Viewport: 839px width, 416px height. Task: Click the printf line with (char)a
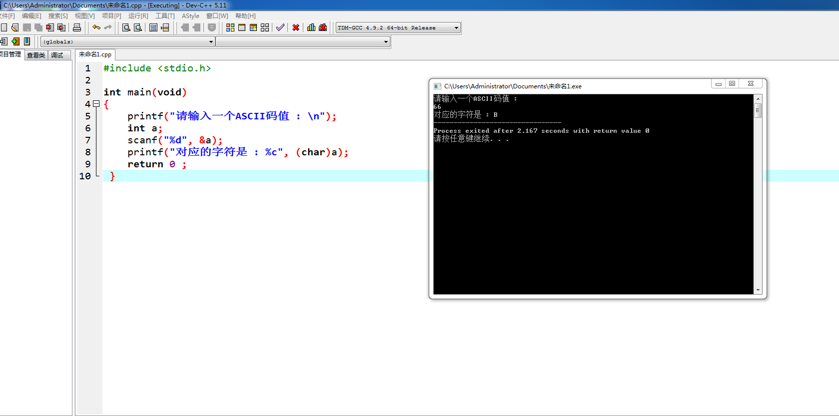click(238, 152)
